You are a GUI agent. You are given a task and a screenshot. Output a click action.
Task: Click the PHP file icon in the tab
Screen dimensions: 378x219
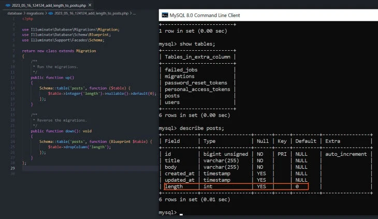(x=8, y=5)
